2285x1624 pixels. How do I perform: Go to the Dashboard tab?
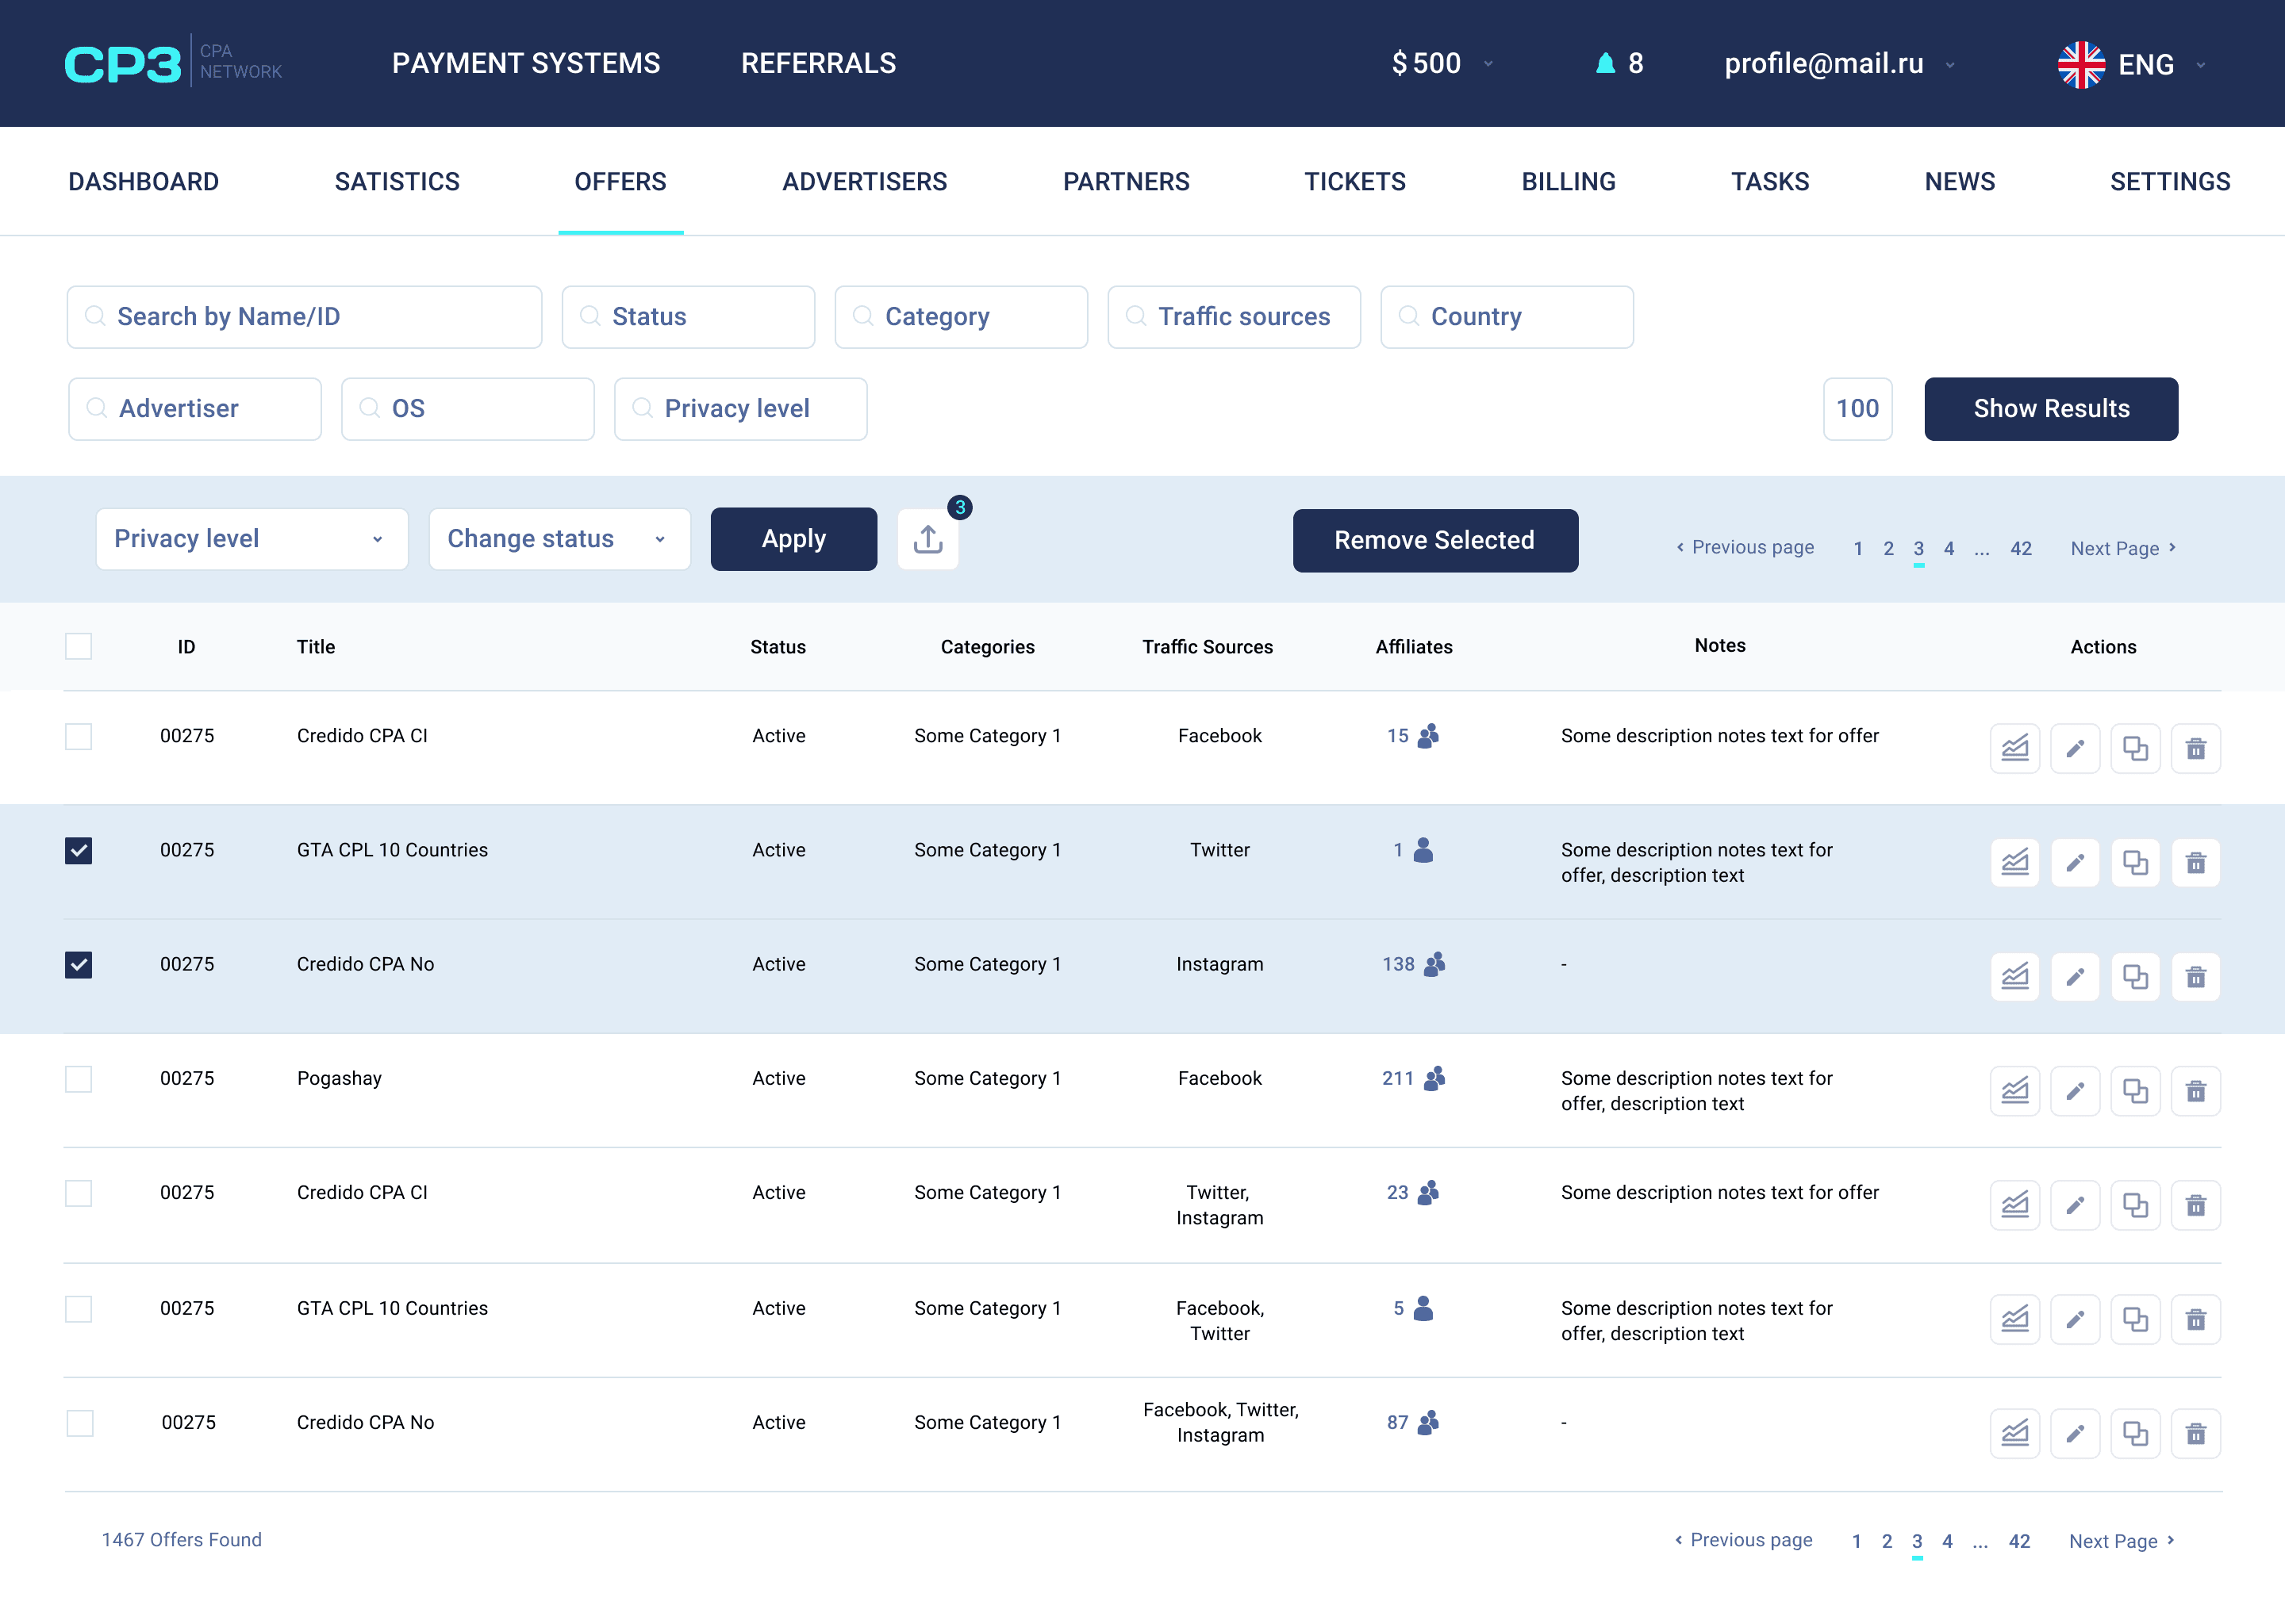point(143,181)
